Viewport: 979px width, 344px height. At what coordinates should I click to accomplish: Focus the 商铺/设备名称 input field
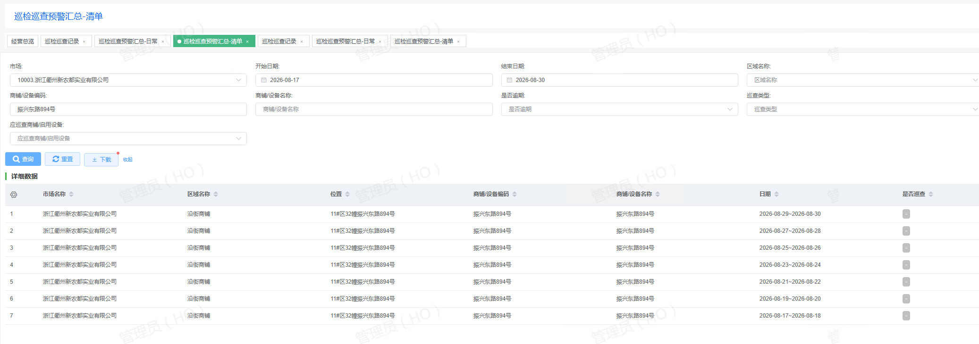[x=374, y=109]
